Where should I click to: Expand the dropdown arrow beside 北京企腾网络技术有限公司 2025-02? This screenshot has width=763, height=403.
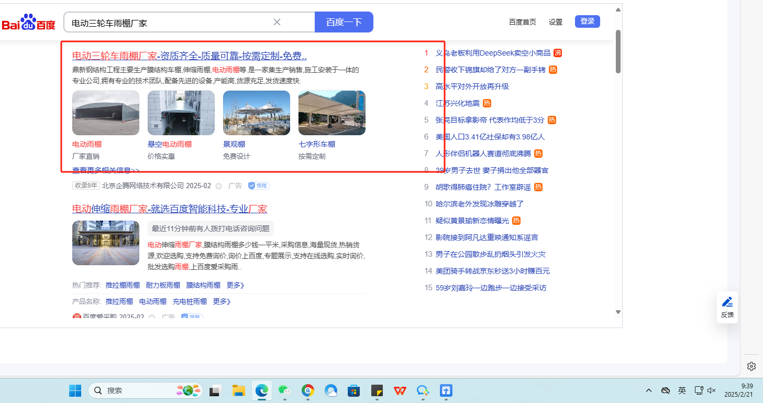tap(218, 186)
